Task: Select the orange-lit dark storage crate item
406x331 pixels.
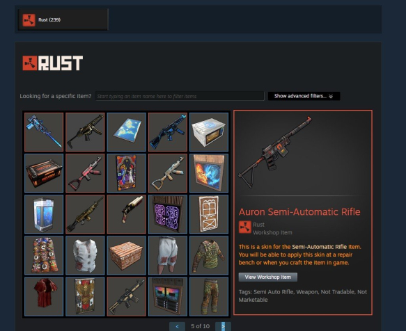Action: (44, 173)
